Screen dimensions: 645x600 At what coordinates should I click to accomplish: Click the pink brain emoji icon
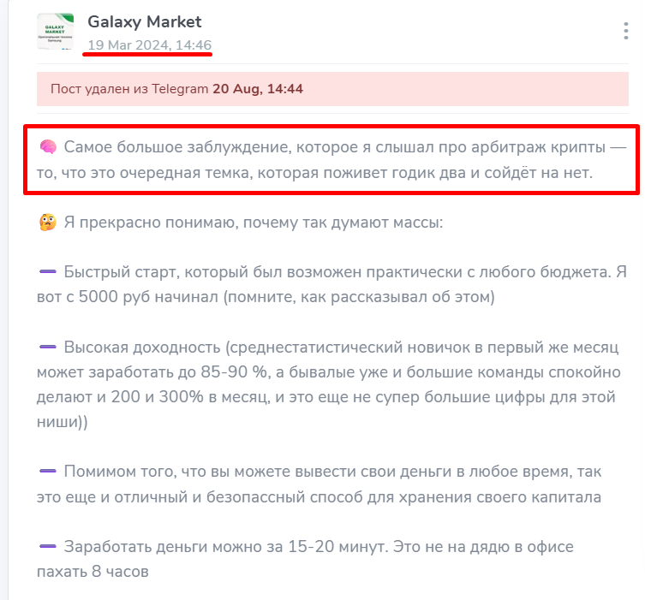click(48, 148)
